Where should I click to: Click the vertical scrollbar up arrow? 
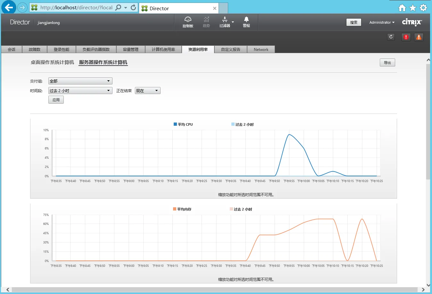428,60
